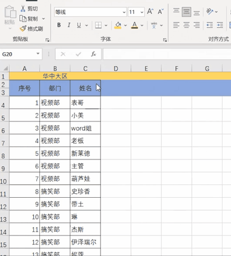Click the cell containing 表哥
This screenshot has width=231, height=256.
[x=85, y=103]
